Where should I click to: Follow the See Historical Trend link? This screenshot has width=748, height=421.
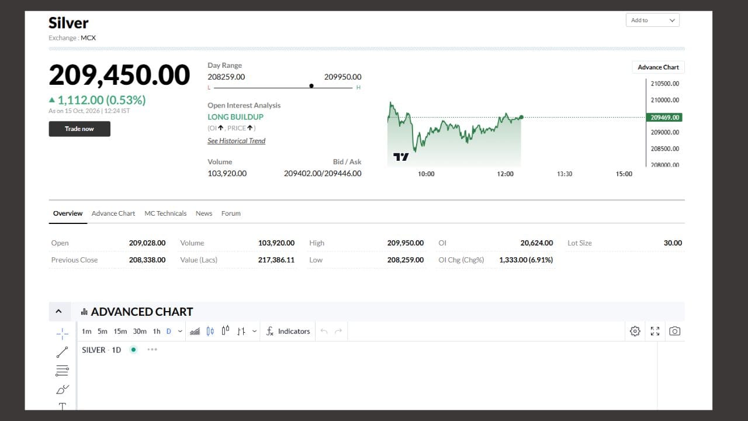coord(236,141)
